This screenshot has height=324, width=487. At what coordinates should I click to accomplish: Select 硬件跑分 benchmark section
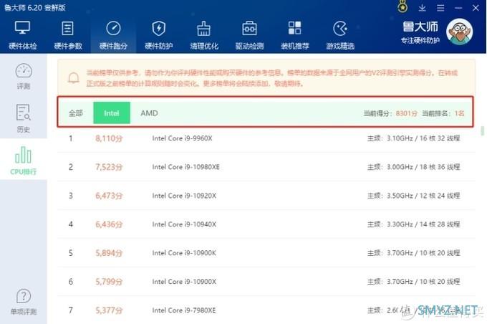tap(113, 35)
